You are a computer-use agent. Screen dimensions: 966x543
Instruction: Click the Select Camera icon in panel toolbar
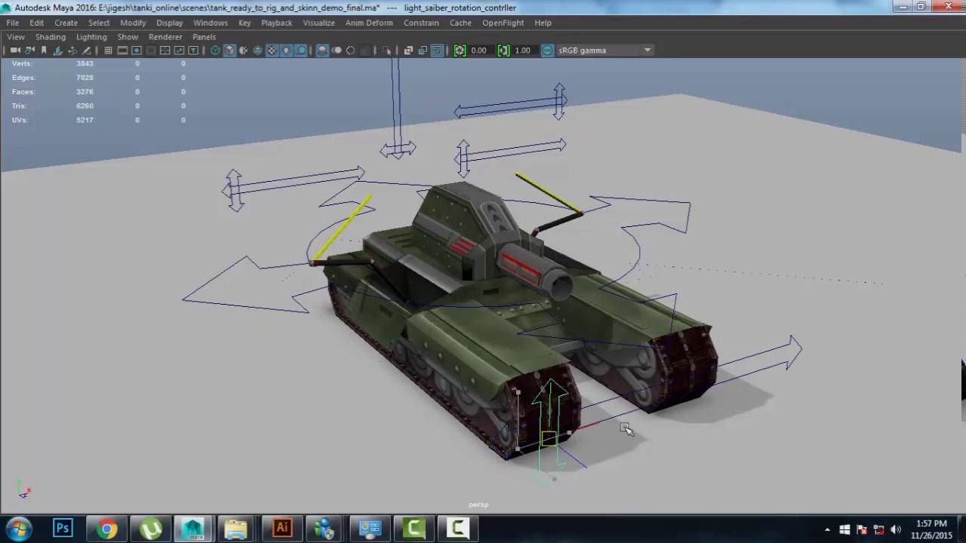(15, 51)
